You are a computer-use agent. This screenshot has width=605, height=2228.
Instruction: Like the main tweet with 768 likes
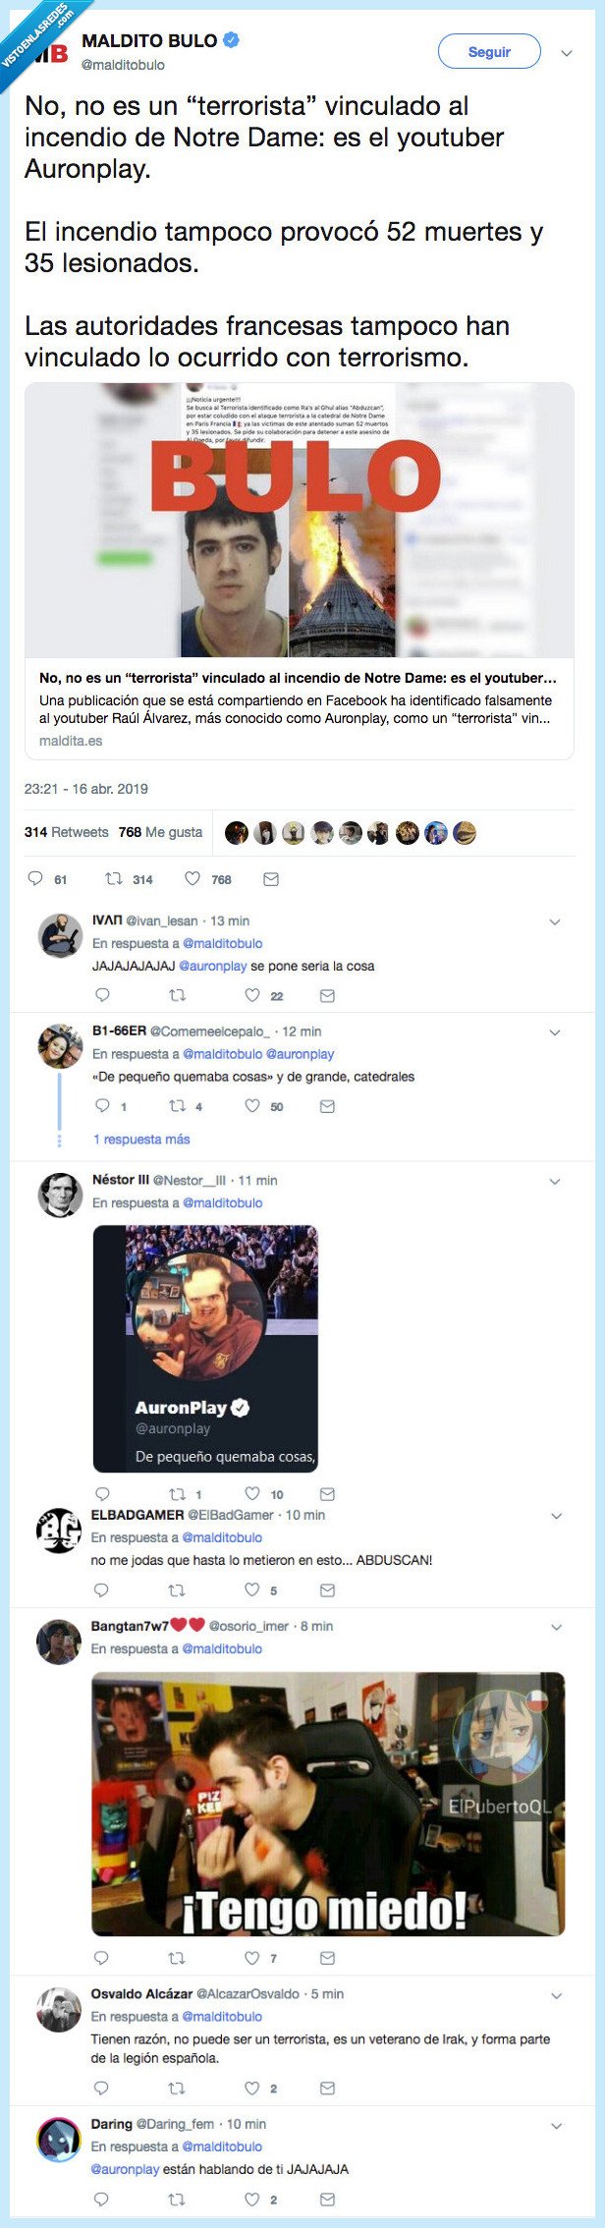click(x=193, y=878)
